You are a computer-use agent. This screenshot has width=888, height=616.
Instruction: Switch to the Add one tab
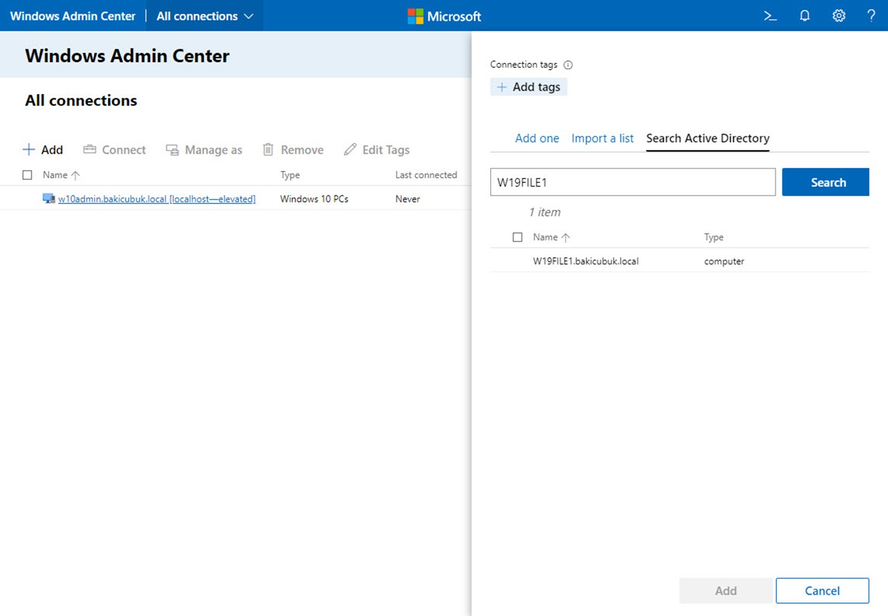click(537, 138)
